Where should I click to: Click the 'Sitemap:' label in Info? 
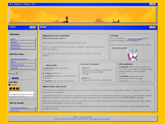click(15, 34)
